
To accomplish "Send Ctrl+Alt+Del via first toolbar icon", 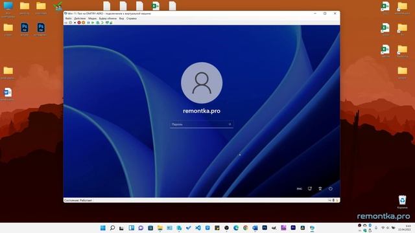I will (66, 23).
